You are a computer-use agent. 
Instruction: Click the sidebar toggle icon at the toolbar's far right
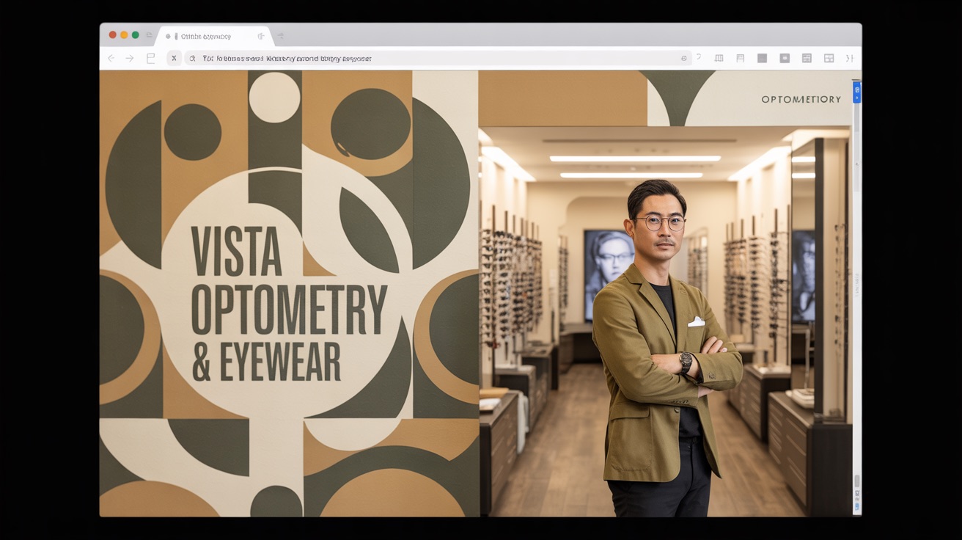point(851,57)
